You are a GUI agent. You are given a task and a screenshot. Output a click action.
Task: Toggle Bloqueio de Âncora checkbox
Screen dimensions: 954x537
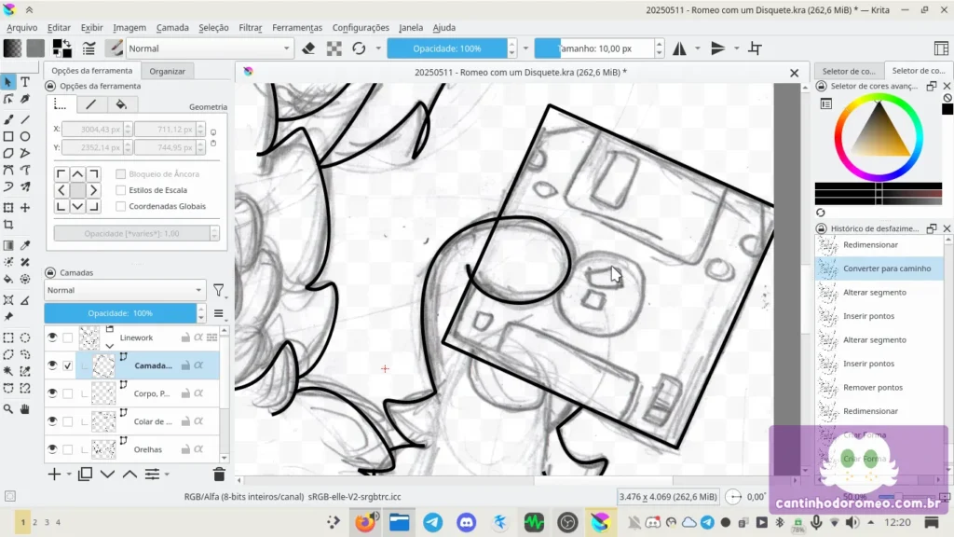(120, 174)
